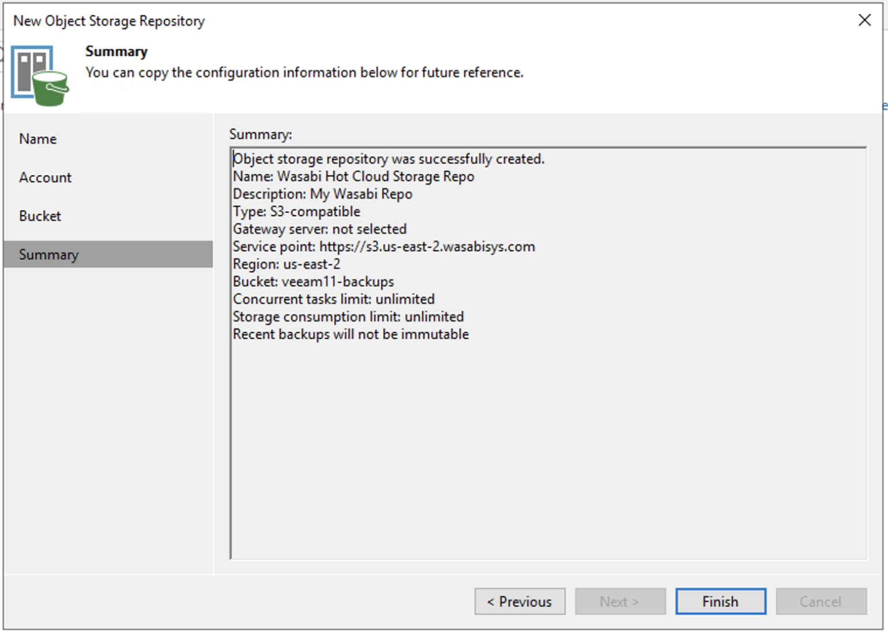Click the dialog title 'New Object Storage Repository'
888x634 pixels.
(109, 21)
